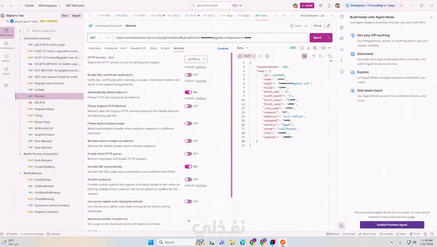Click the response history clock icon
Screen dimensions: 437x247
302,48
